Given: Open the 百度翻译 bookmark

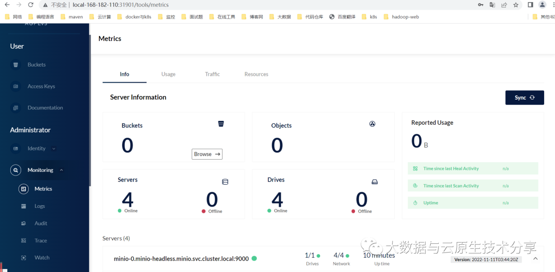Looking at the screenshot, I should pyautogui.click(x=342, y=16).
